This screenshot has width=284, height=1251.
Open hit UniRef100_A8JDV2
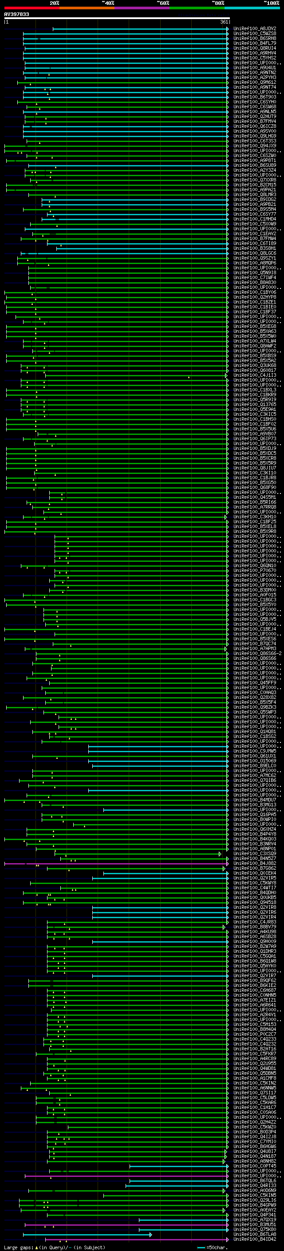pos(255,29)
